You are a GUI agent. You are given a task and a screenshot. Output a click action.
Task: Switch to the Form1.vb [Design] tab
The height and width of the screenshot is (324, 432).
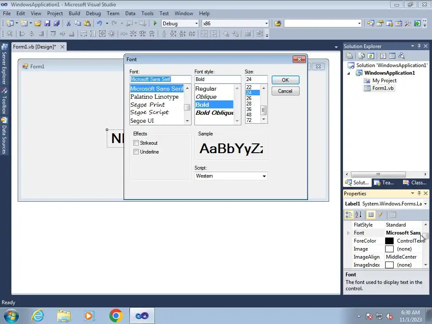pos(35,46)
